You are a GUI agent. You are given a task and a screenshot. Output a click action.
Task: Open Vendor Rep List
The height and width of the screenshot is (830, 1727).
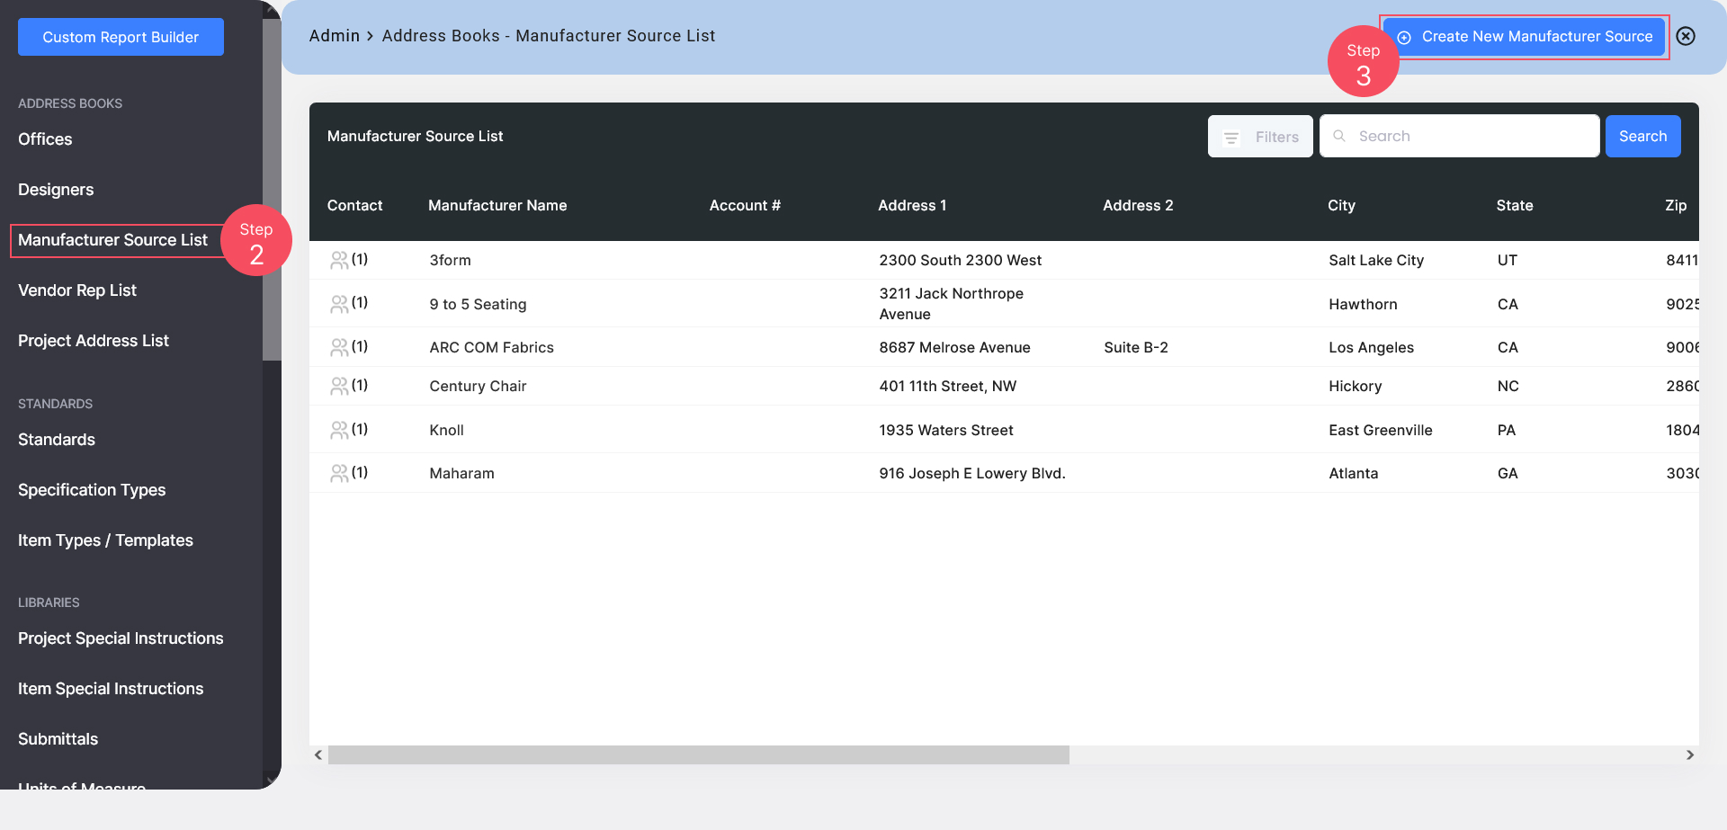point(77,290)
